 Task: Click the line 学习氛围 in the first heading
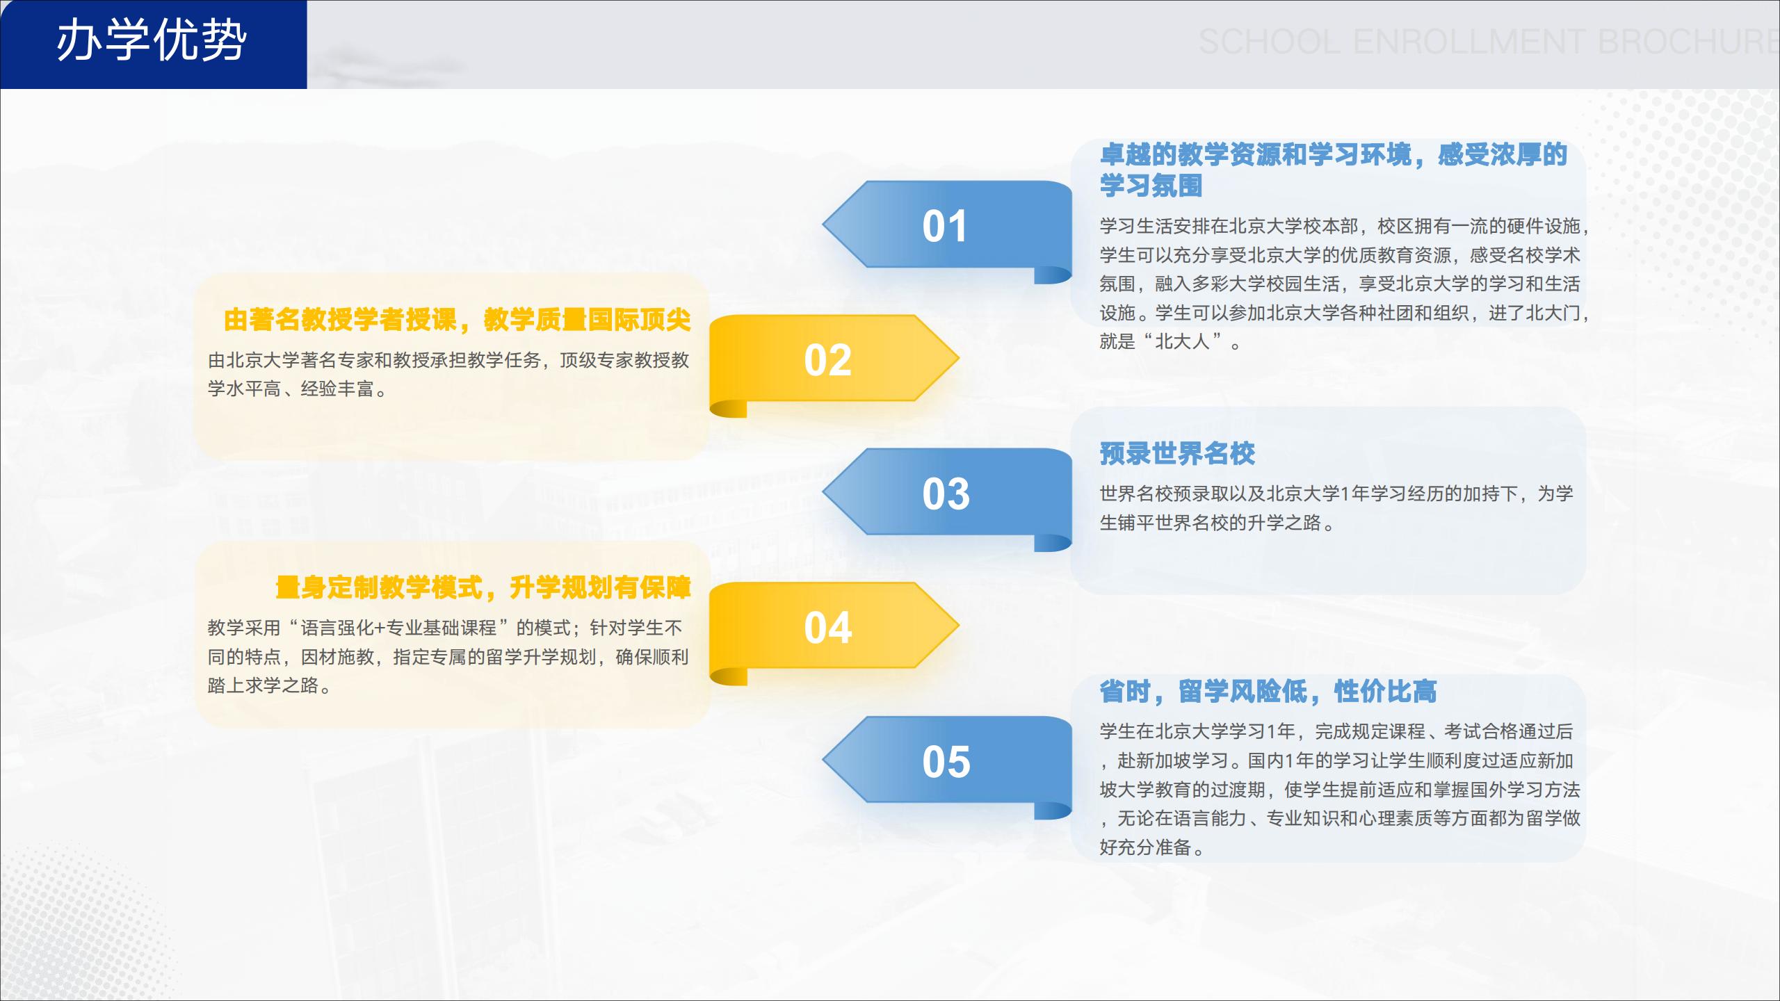(1151, 185)
